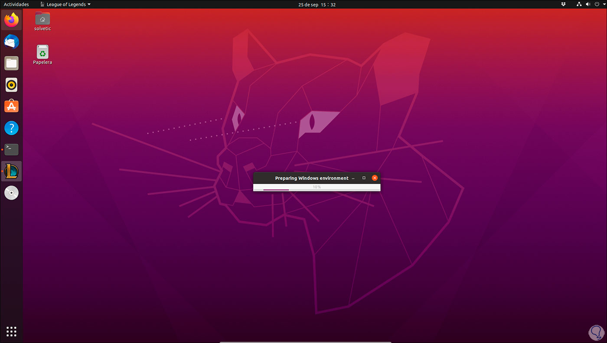Open the disc media icon in dock

[x=12, y=193]
